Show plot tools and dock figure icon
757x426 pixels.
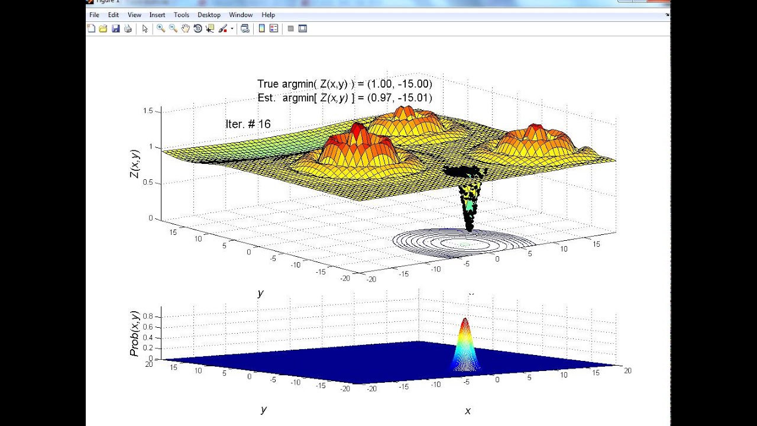(303, 28)
